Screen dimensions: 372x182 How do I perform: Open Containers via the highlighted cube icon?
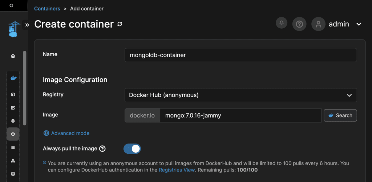tap(13, 134)
